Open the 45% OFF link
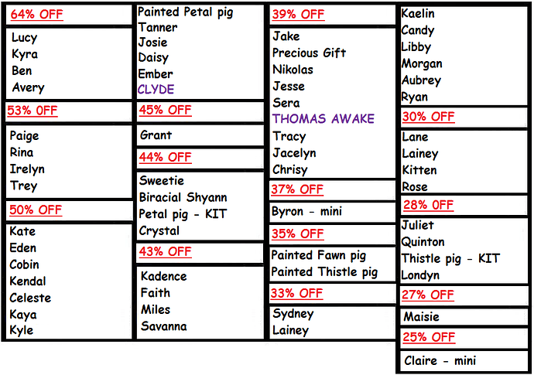 (x=164, y=111)
